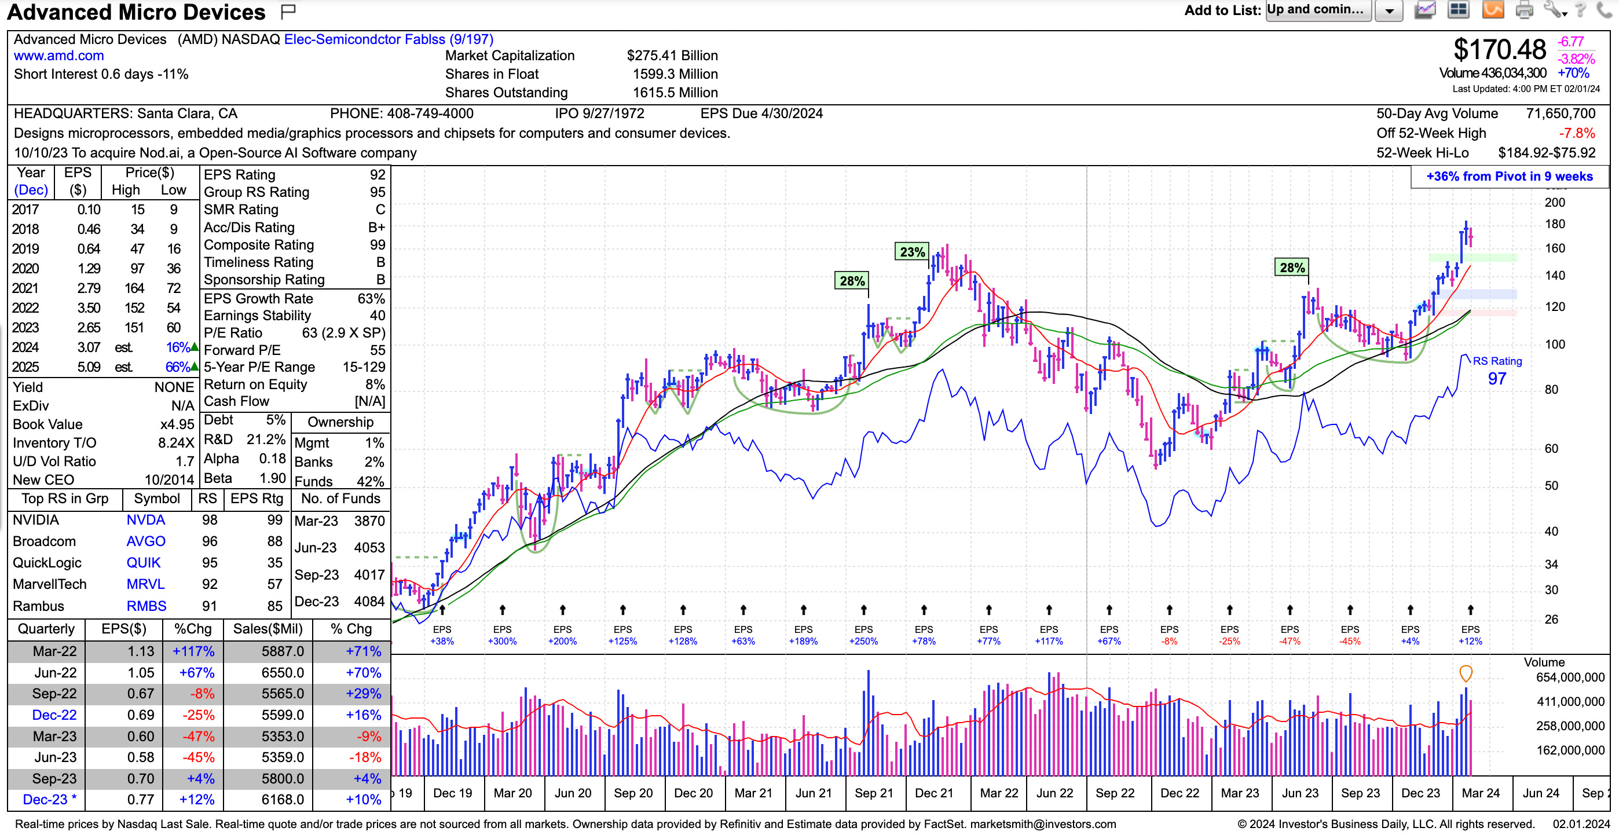The height and width of the screenshot is (835, 1619).
Task: Click the U/D Vol Ratio 1.7 row
Action: click(x=102, y=461)
